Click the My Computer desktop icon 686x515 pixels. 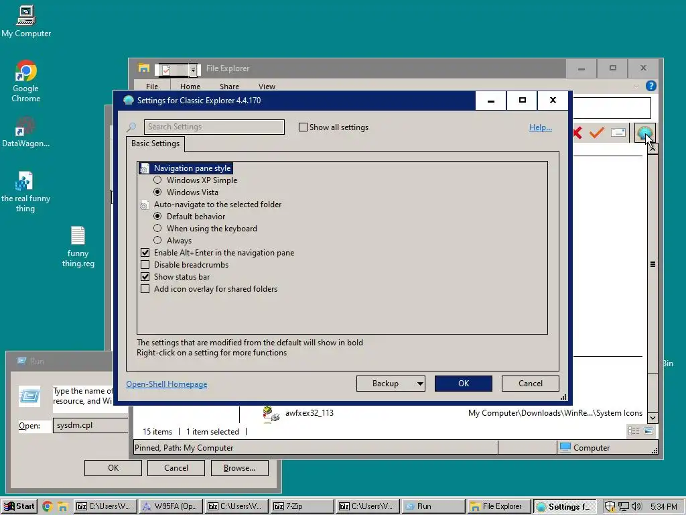pos(26,21)
